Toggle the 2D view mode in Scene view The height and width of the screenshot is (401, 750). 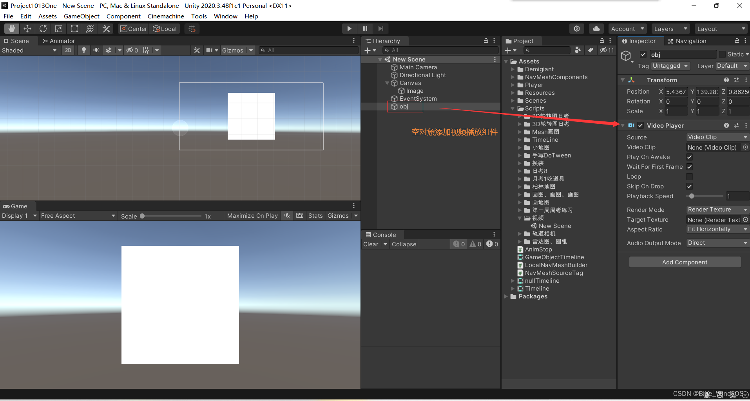(68, 50)
